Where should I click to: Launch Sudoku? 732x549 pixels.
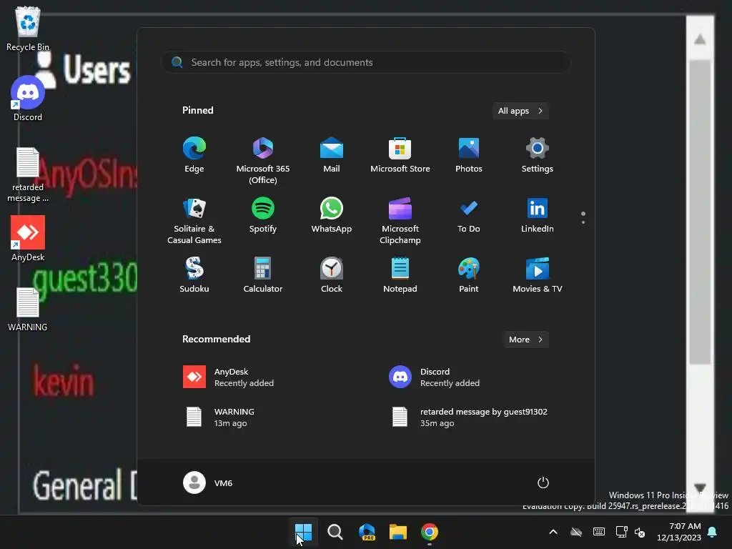click(x=194, y=275)
